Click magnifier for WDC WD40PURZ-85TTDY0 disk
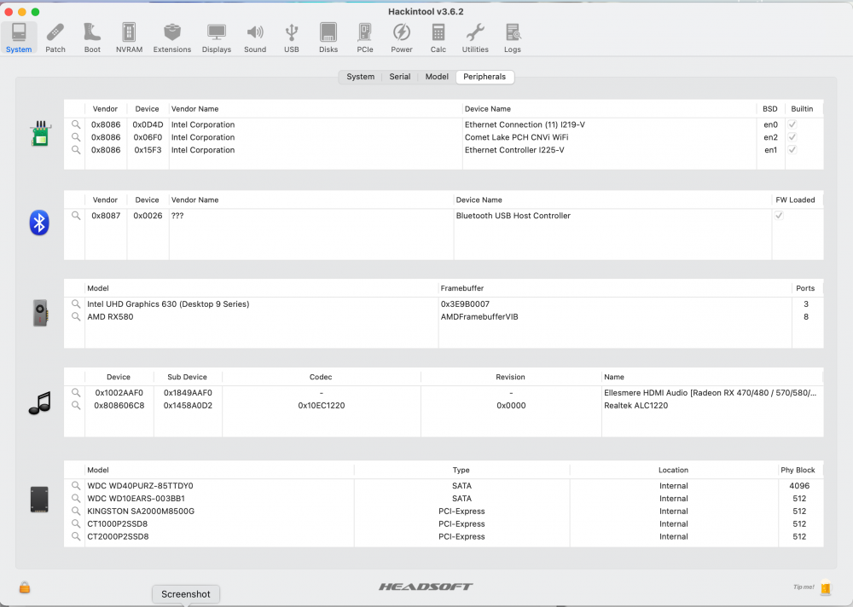Image resolution: width=853 pixels, height=607 pixels. (x=76, y=486)
